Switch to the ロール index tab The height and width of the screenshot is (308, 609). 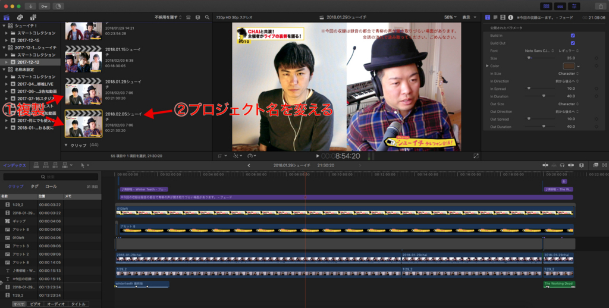pos(51,187)
